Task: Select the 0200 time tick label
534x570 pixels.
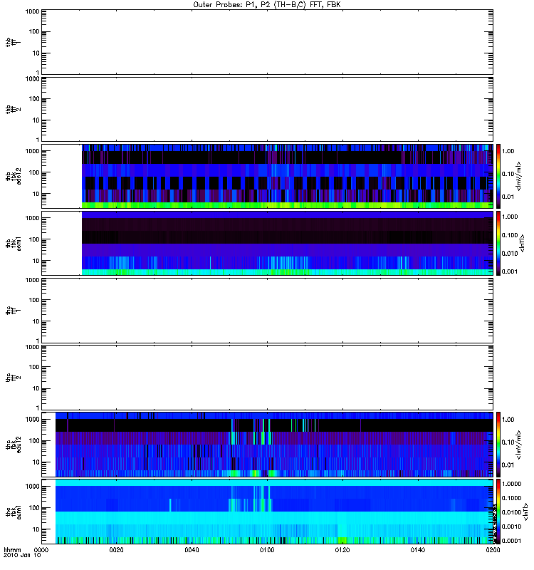Action: pyautogui.click(x=493, y=550)
